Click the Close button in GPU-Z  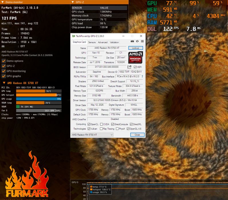click(x=137, y=135)
